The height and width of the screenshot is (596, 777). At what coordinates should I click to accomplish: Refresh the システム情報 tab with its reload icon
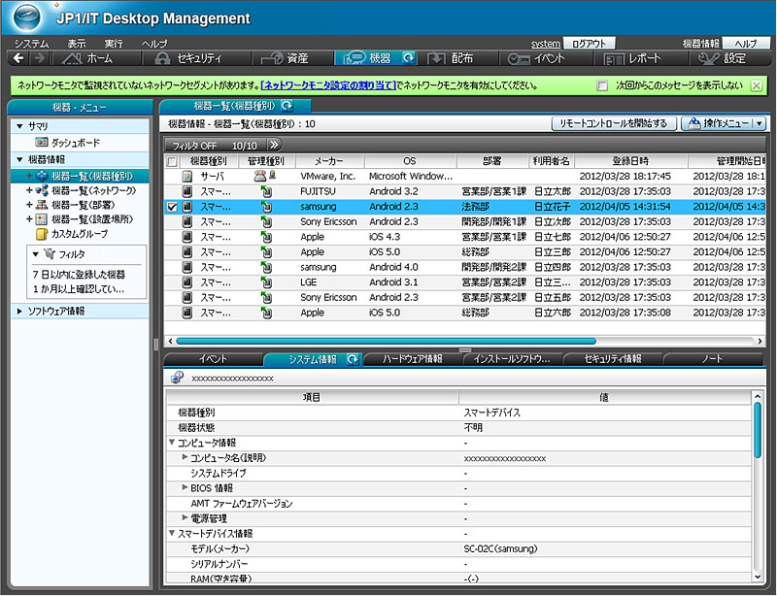[x=353, y=359]
